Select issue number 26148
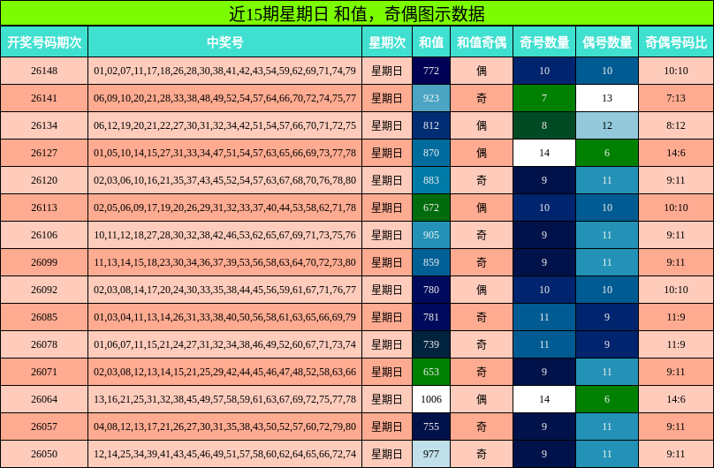The height and width of the screenshot is (468, 714). 44,71
